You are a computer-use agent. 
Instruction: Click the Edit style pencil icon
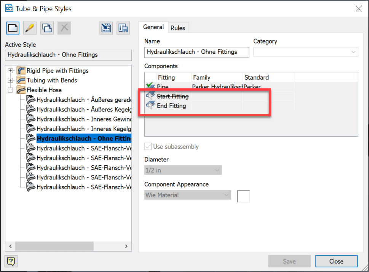click(30, 28)
